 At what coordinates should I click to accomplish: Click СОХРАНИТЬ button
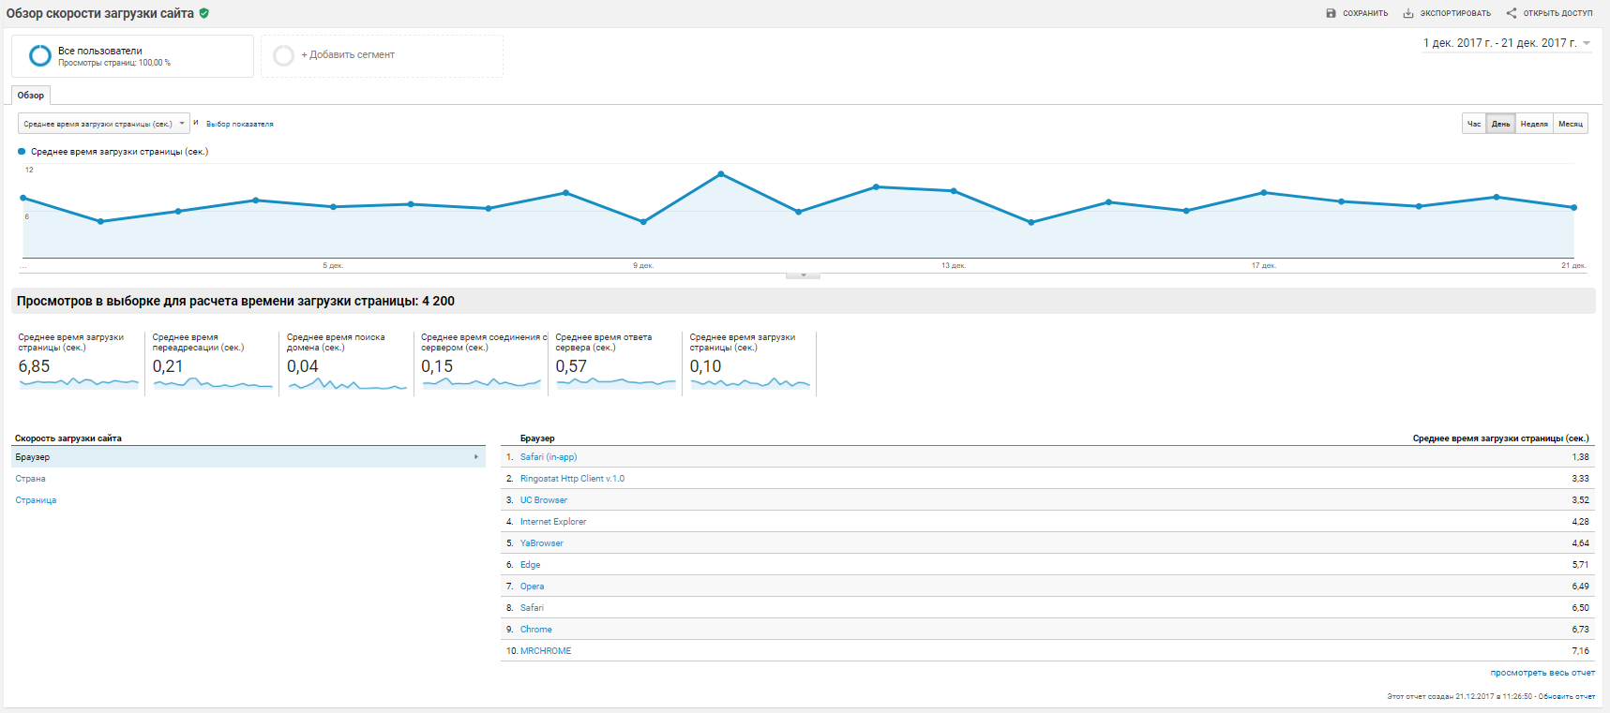(x=1357, y=13)
